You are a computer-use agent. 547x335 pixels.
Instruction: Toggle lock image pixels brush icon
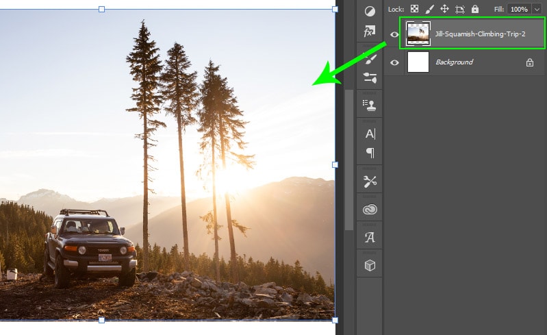429,9
